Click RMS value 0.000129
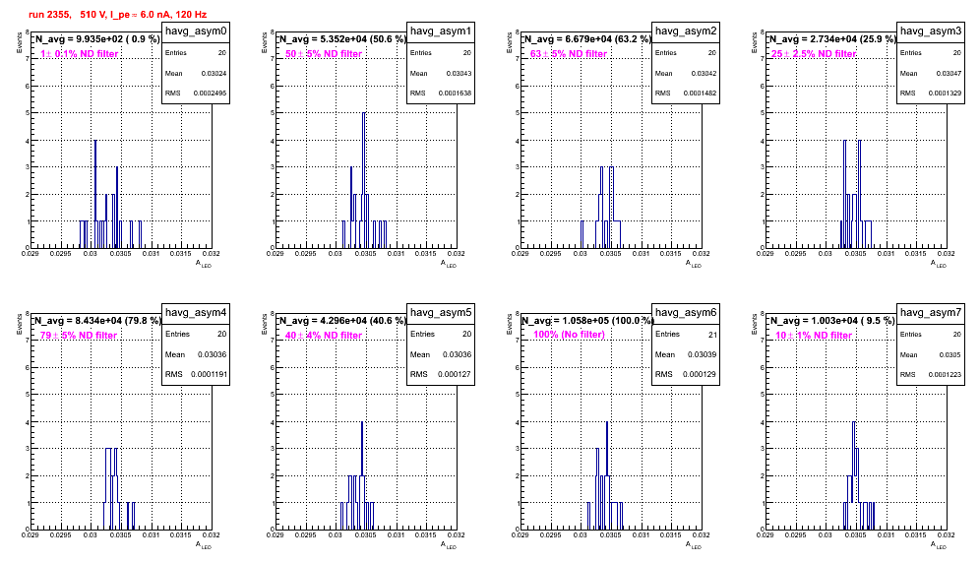This screenshot has width=980, height=563. 702,375
